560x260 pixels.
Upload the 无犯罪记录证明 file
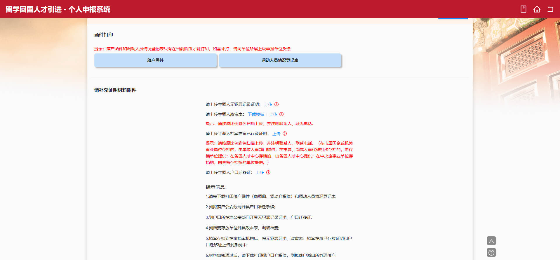pyautogui.click(x=268, y=104)
